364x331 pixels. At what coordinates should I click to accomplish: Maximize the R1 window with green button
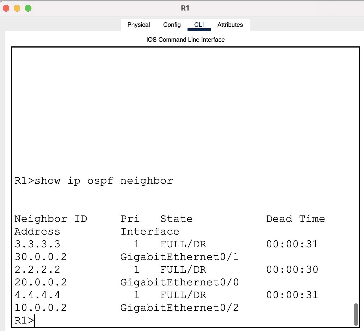28,8
